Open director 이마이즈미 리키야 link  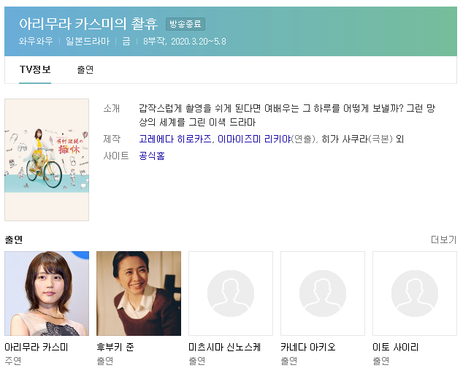point(254,139)
